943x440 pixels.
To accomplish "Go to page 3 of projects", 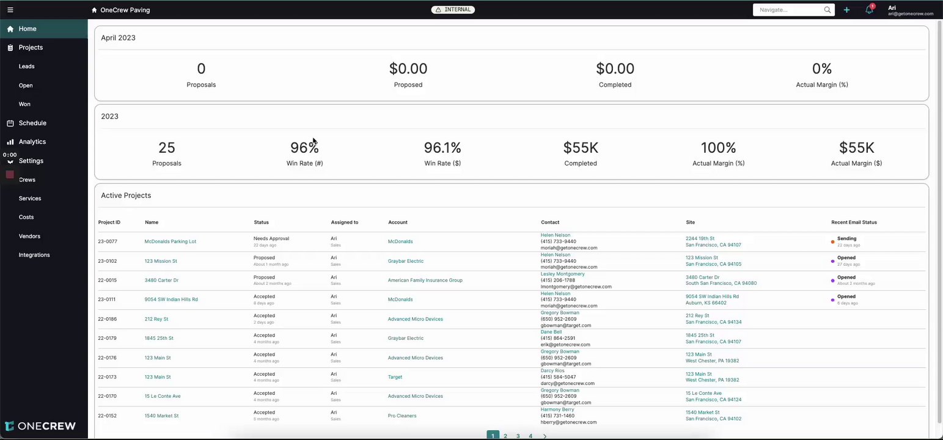I will 518,436.
